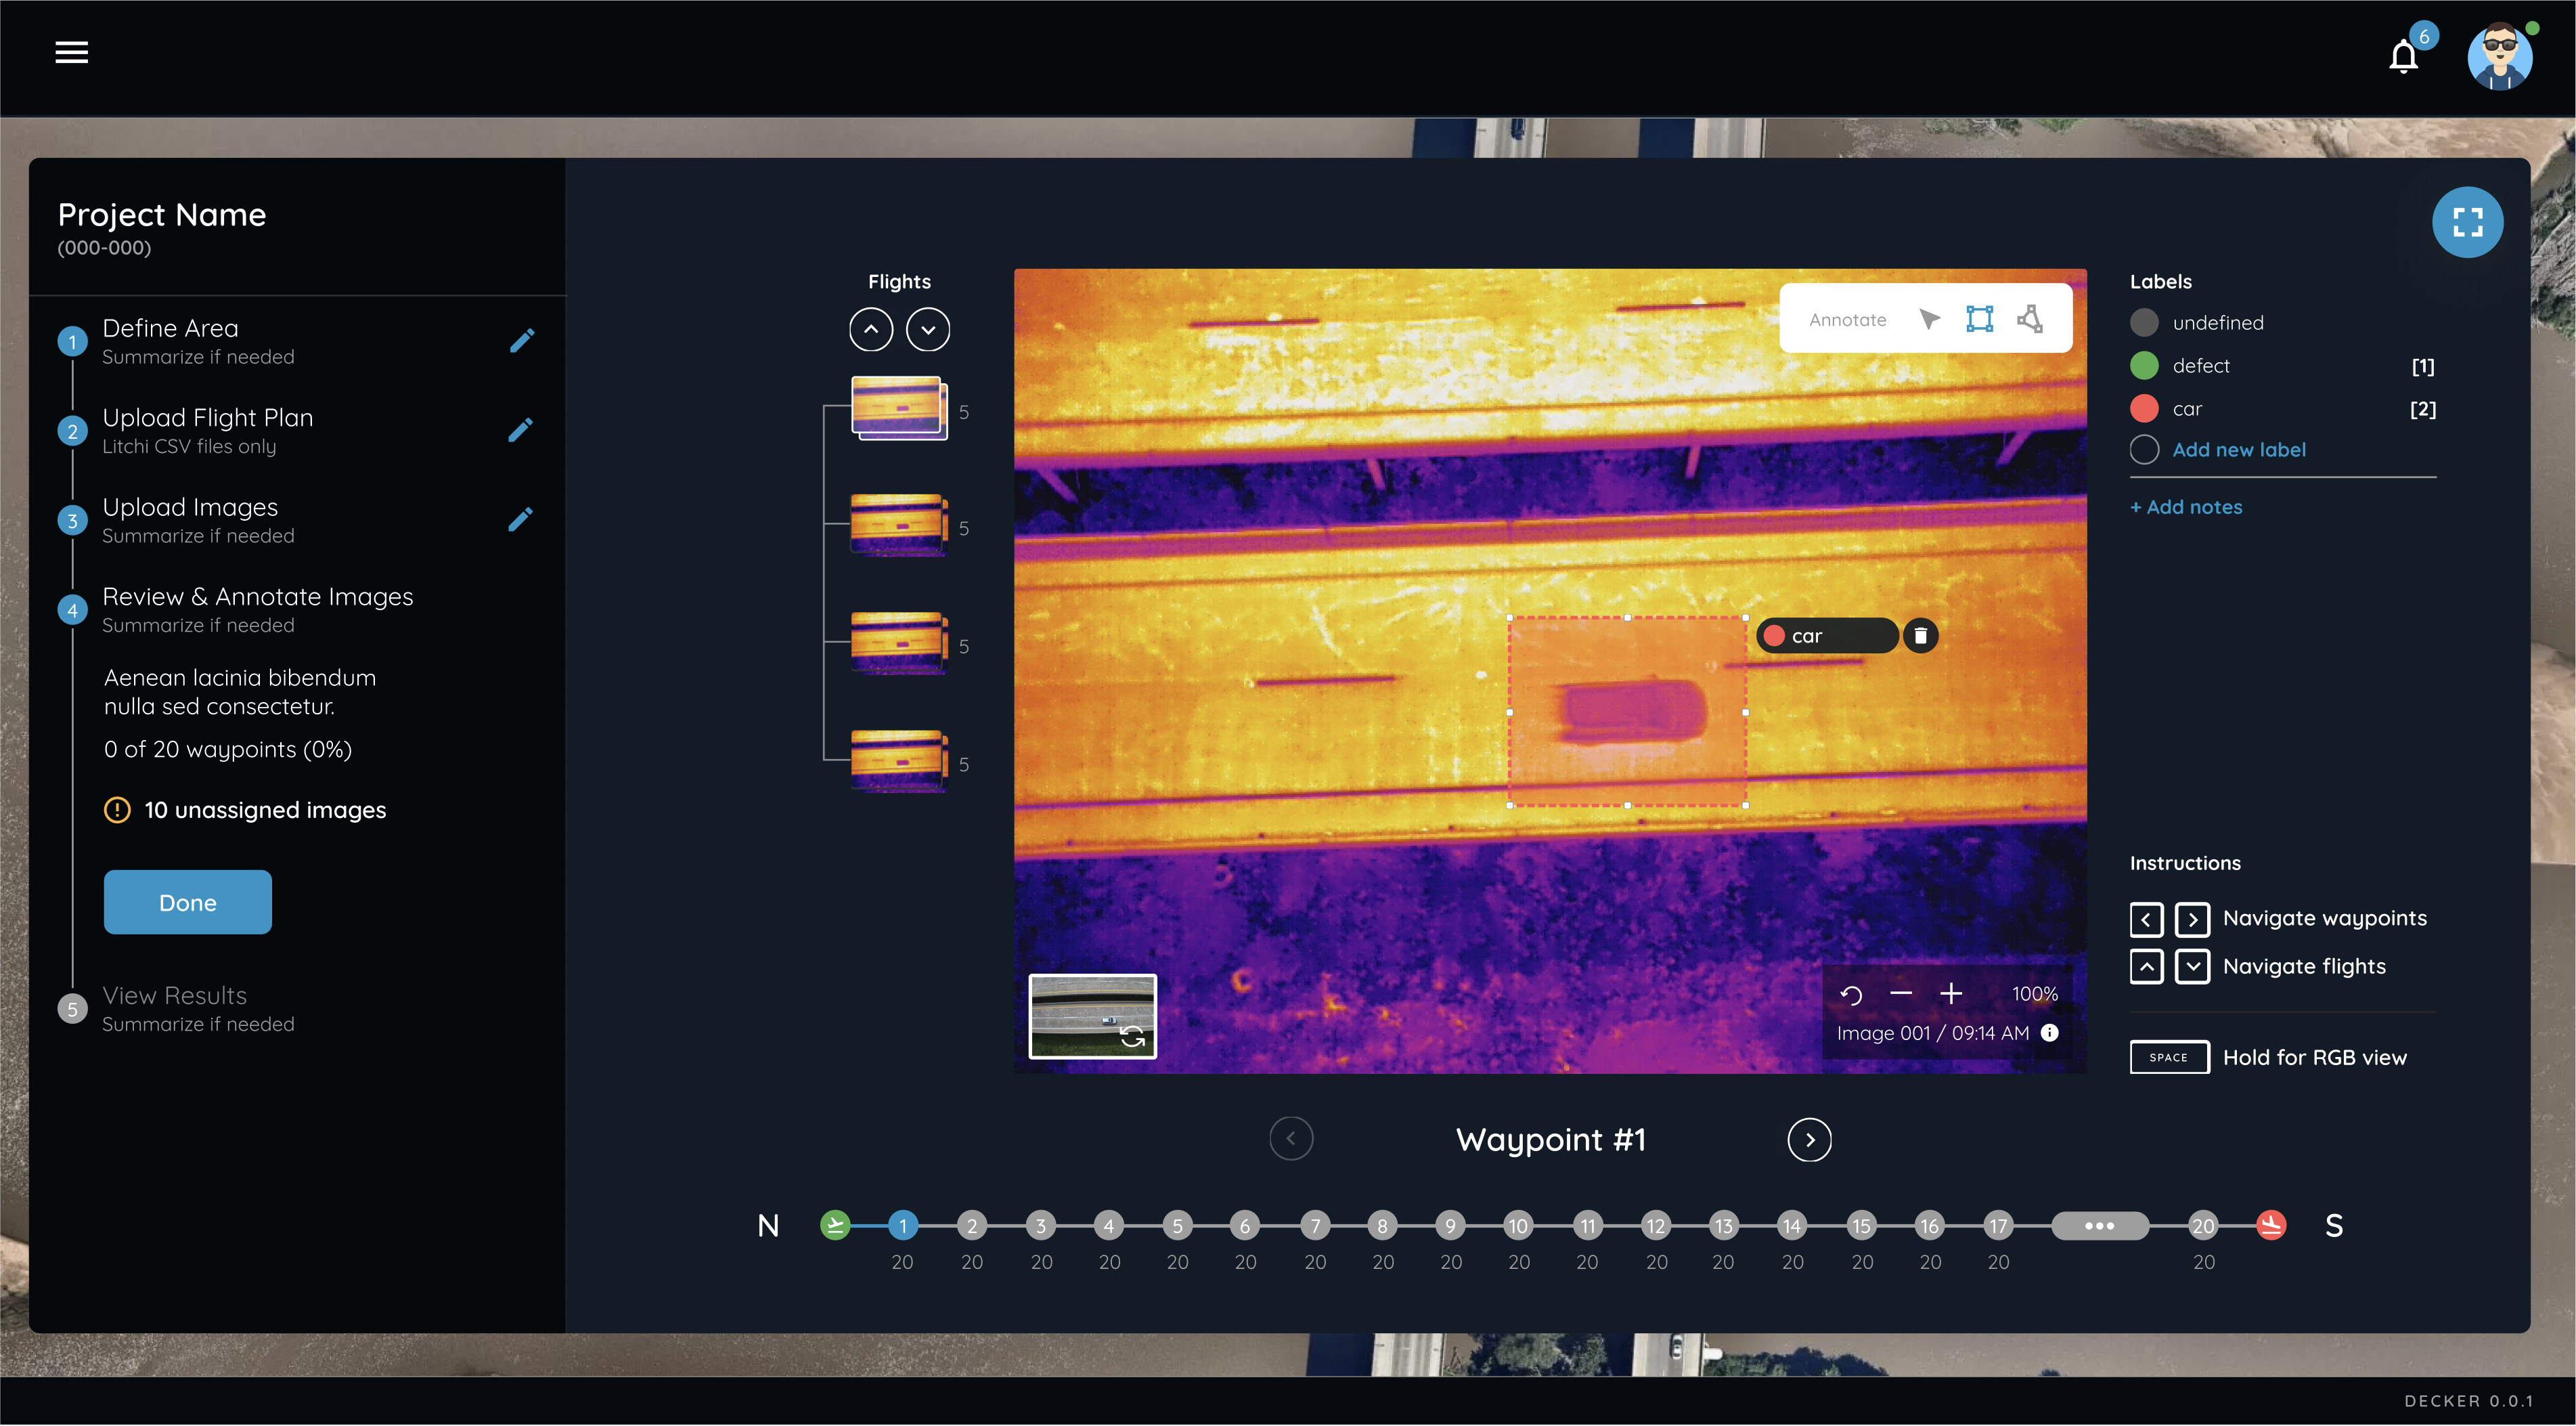Image resolution: width=2576 pixels, height=1426 pixels.
Task: Click the Done button
Action: 186,901
